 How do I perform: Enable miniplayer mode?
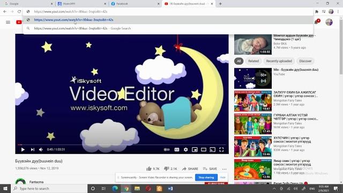(195, 150)
